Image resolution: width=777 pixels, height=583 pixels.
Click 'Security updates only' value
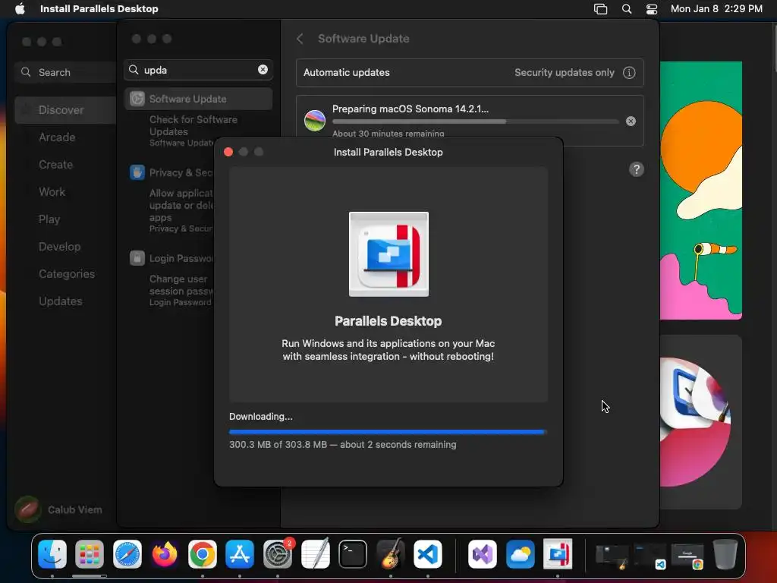[564, 72]
